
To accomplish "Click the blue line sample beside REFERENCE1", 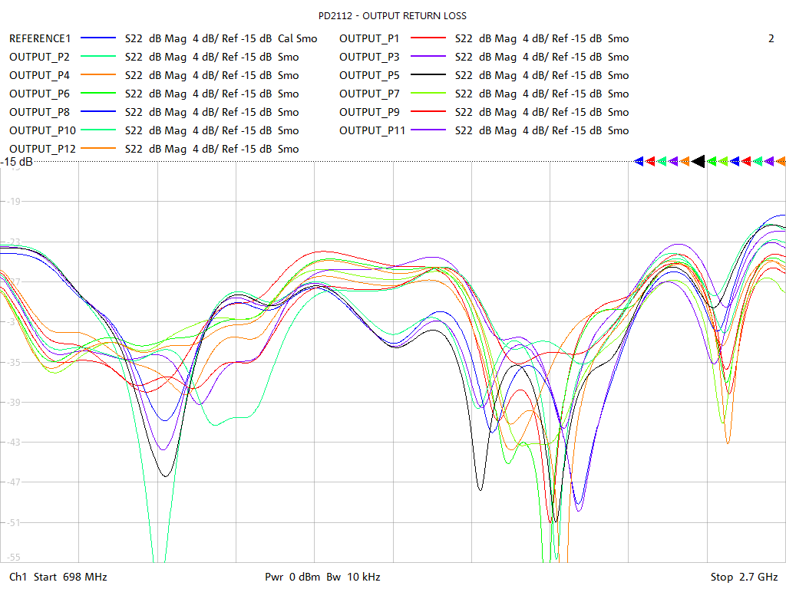I will click(98, 38).
